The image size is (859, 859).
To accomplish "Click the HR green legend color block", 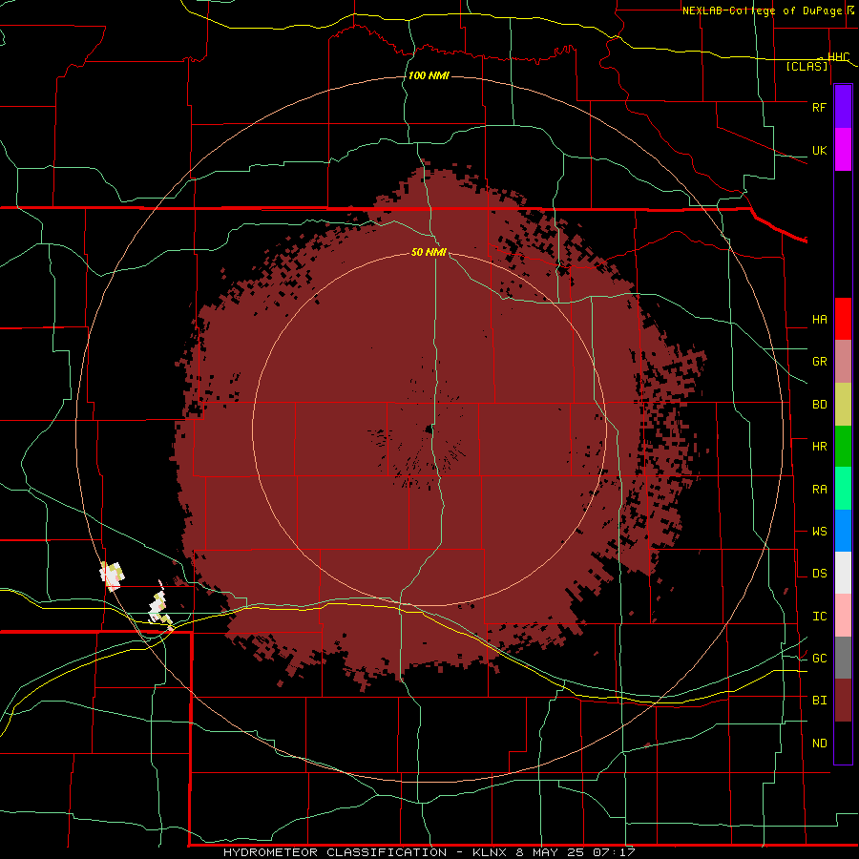I will click(843, 446).
